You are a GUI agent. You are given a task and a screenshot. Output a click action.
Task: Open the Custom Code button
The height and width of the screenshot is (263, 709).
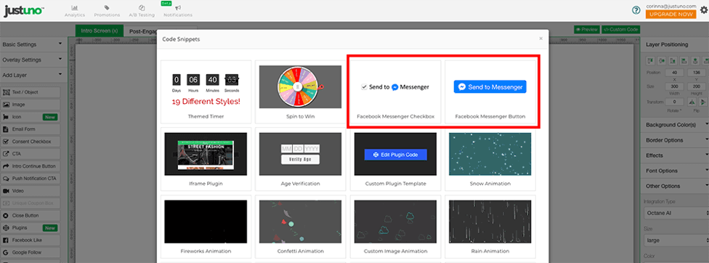tap(620, 29)
